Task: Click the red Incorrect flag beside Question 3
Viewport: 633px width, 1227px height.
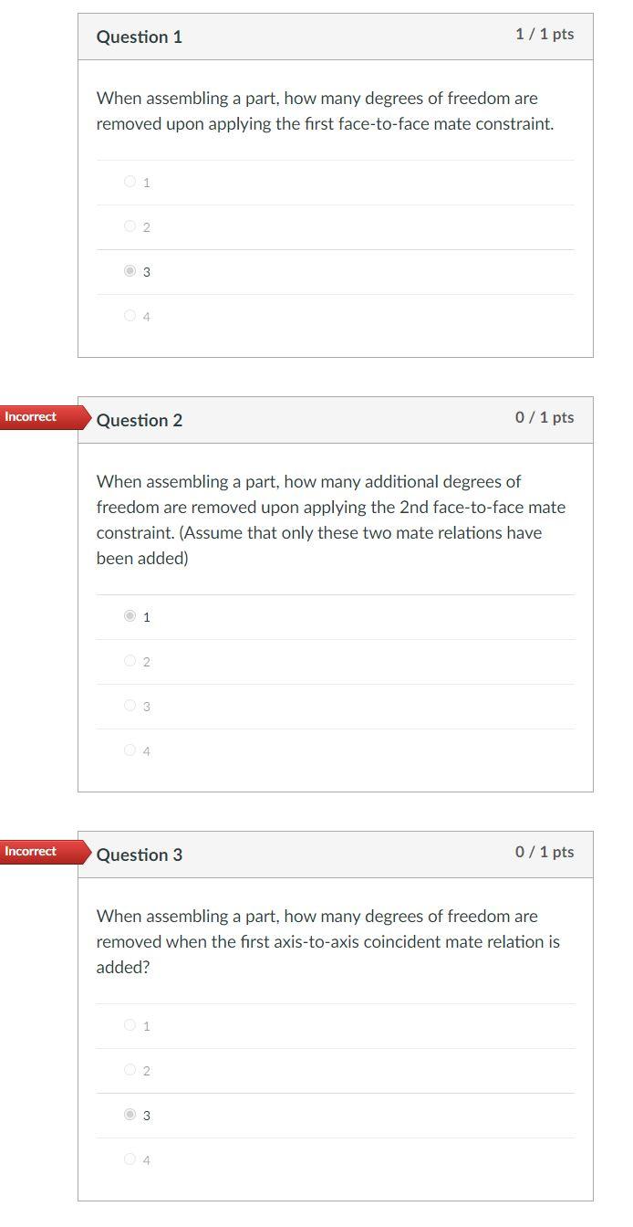Action: 32,851
